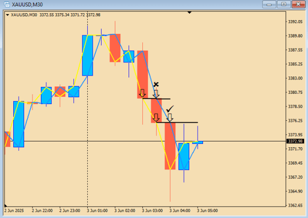Click price scale value 3385.25
The image size is (308, 218).
point(295,64)
